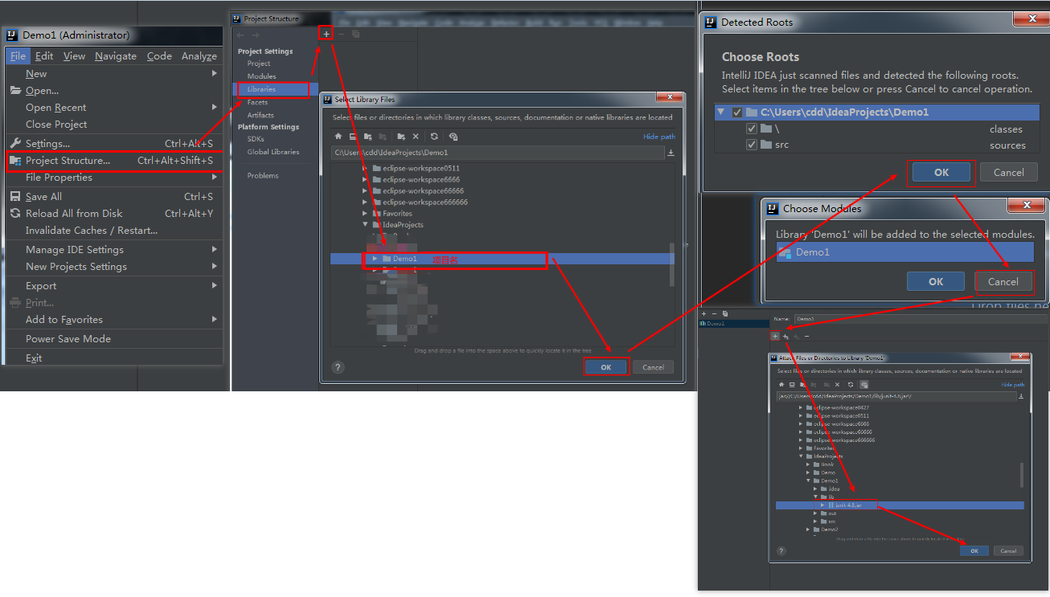Image resolution: width=1050 pixels, height=597 pixels.
Task: Click minus remove icon below library Name field
Action: point(806,336)
